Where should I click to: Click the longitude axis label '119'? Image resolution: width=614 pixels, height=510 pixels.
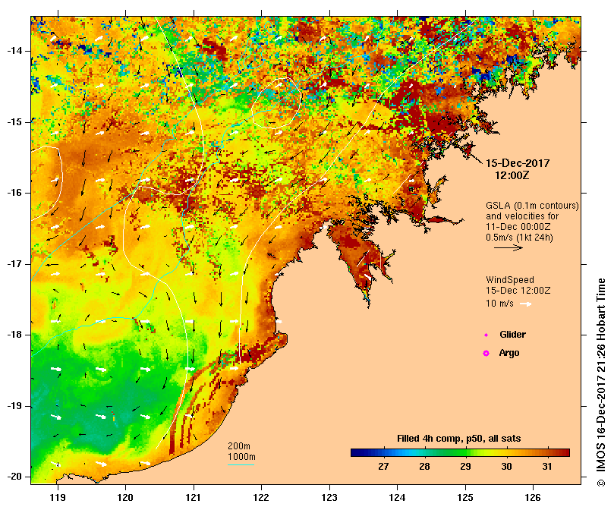[58, 498]
